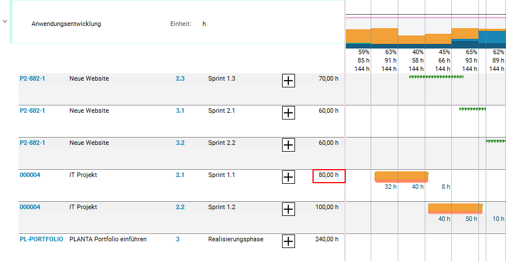Select the orange Sprint 1.2 Gantt bar
506x261 pixels.
(455, 209)
